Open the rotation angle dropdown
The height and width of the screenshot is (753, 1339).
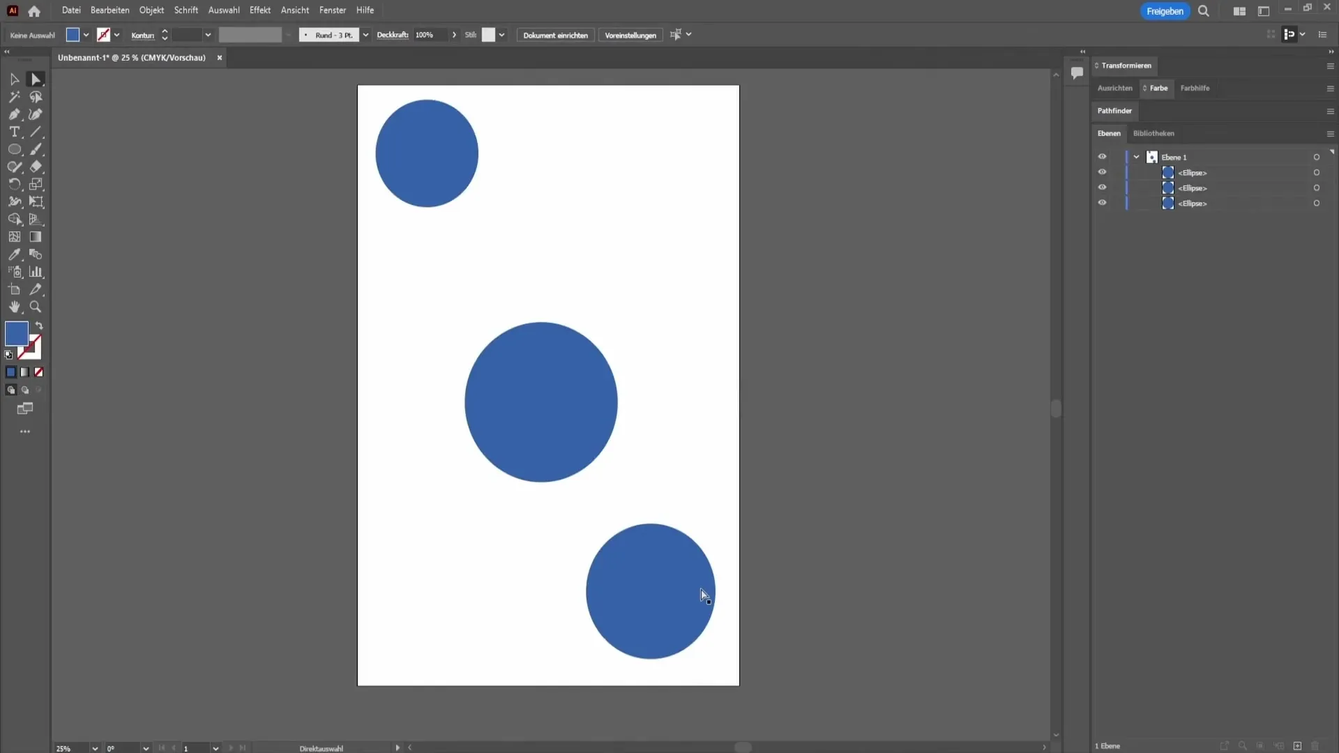tap(146, 748)
